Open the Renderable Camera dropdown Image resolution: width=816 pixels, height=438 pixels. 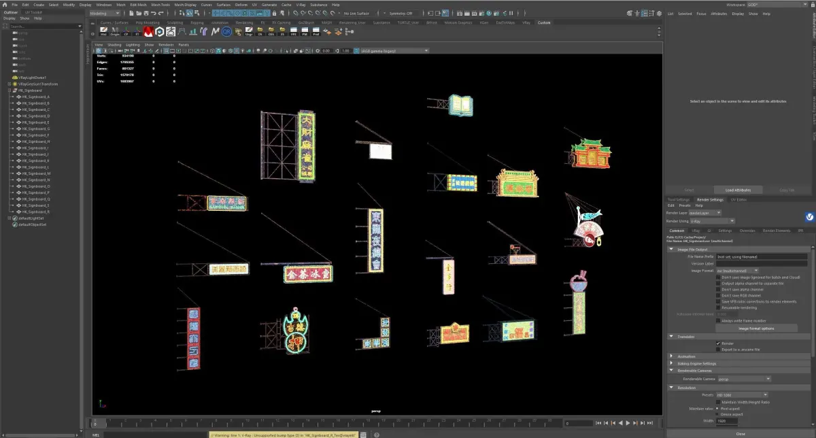coord(744,379)
